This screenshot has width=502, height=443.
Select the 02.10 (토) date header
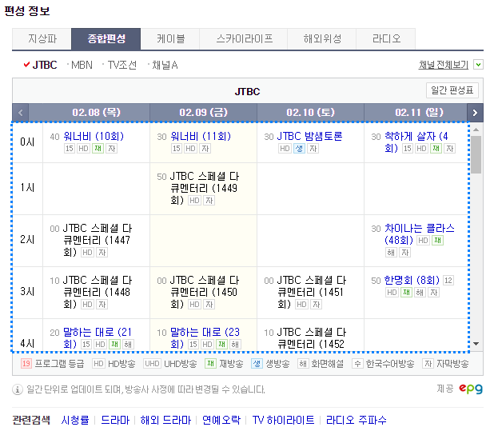tap(310, 113)
